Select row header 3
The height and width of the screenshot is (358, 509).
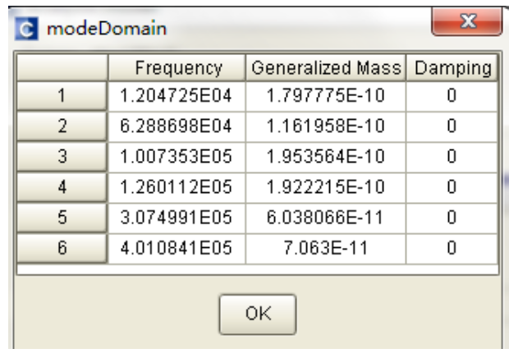click(62, 158)
